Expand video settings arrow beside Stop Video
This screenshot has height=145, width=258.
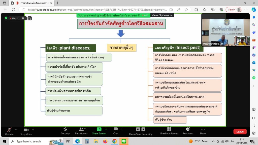(x=33, y=129)
